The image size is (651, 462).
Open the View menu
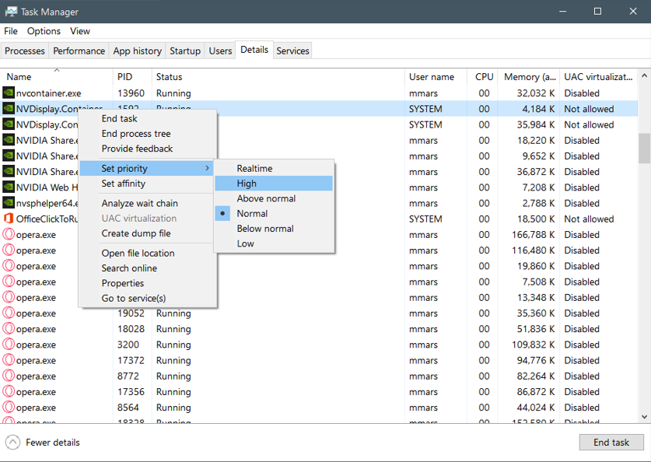(x=79, y=31)
